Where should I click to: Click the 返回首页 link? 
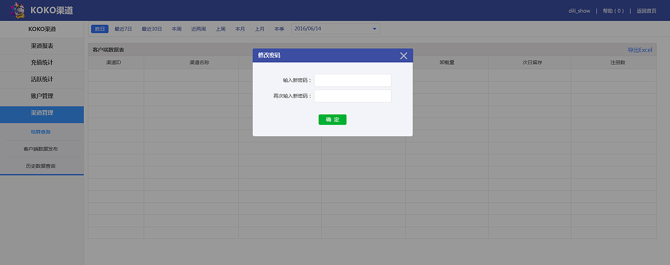(x=646, y=10)
